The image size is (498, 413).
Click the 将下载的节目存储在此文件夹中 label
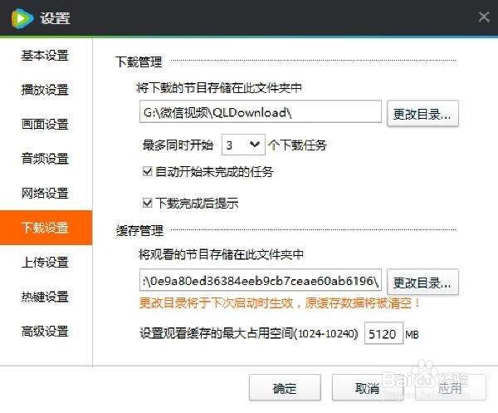(x=219, y=87)
